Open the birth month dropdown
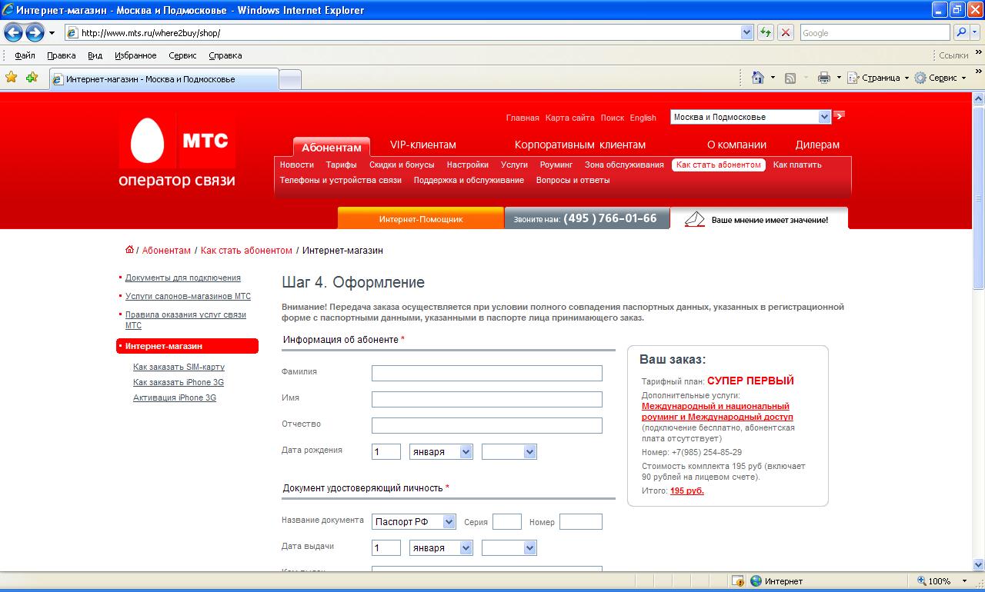985x592 pixels. (465, 452)
